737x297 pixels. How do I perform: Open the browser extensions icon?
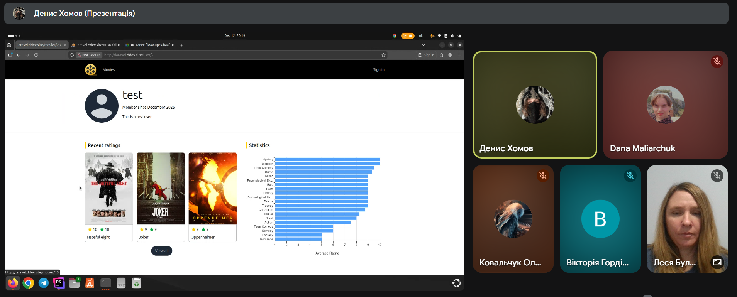point(441,55)
